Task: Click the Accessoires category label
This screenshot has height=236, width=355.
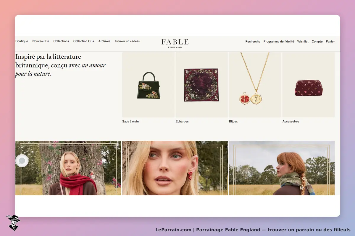Action: (291, 122)
